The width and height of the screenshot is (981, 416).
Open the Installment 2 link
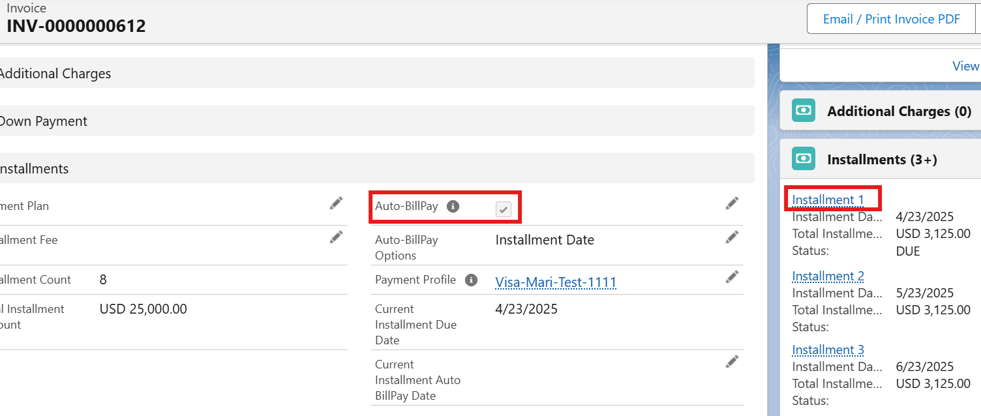point(828,276)
